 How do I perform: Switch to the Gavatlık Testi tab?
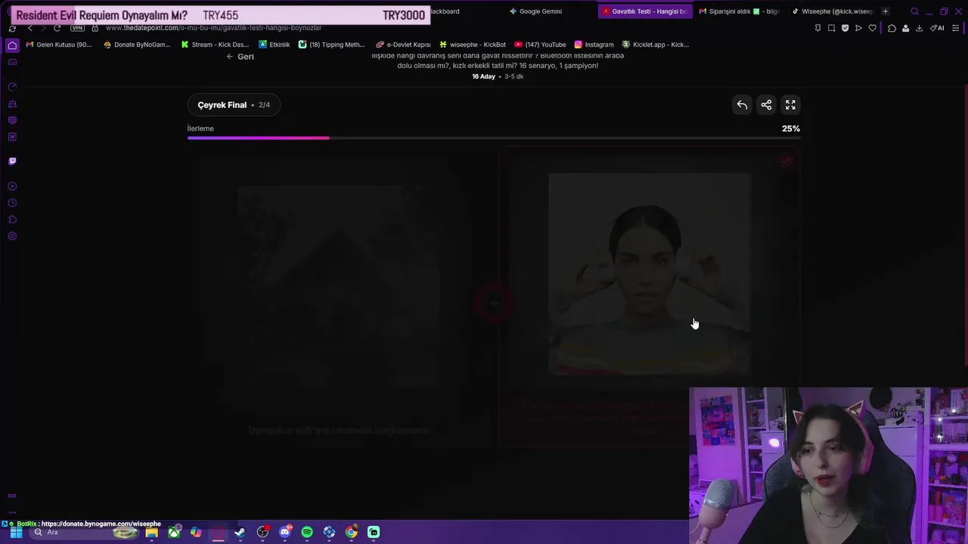click(645, 11)
